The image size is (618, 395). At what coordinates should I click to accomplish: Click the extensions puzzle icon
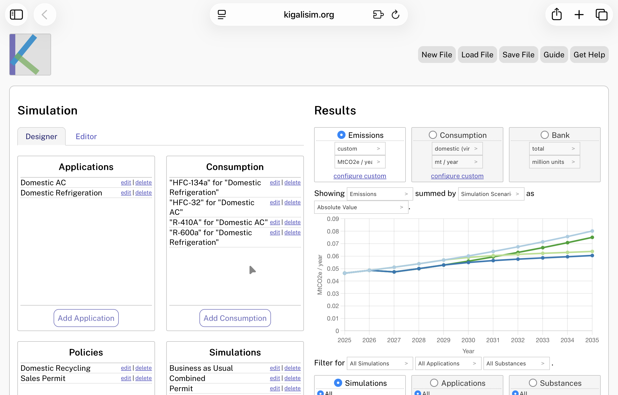click(x=378, y=15)
